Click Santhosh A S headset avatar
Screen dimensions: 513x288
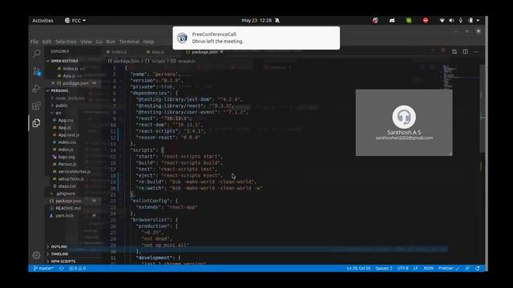click(404, 117)
